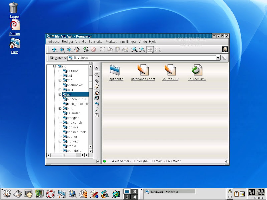Zoom in using the magnifier plus icon

click(x=134, y=50)
